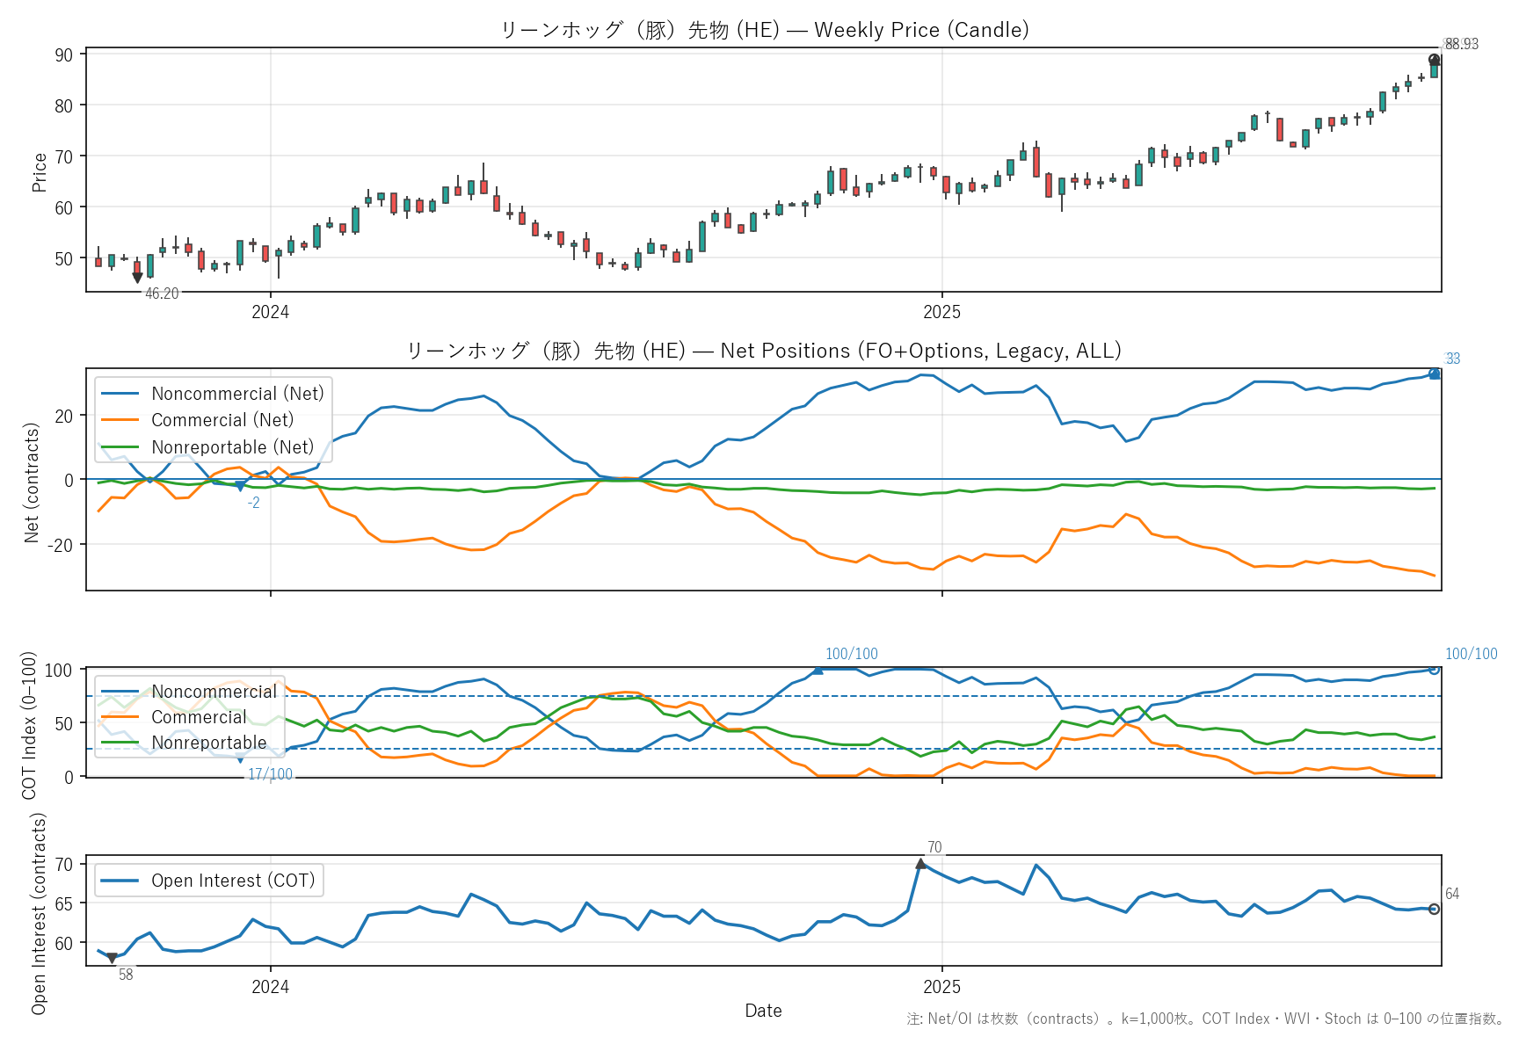Click the blue Open Interest legend line swatch

(120, 881)
